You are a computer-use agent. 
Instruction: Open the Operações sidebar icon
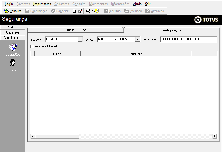click(x=13, y=49)
